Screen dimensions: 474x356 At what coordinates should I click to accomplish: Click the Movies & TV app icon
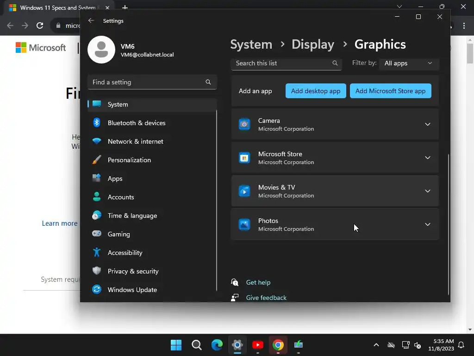[x=244, y=191]
